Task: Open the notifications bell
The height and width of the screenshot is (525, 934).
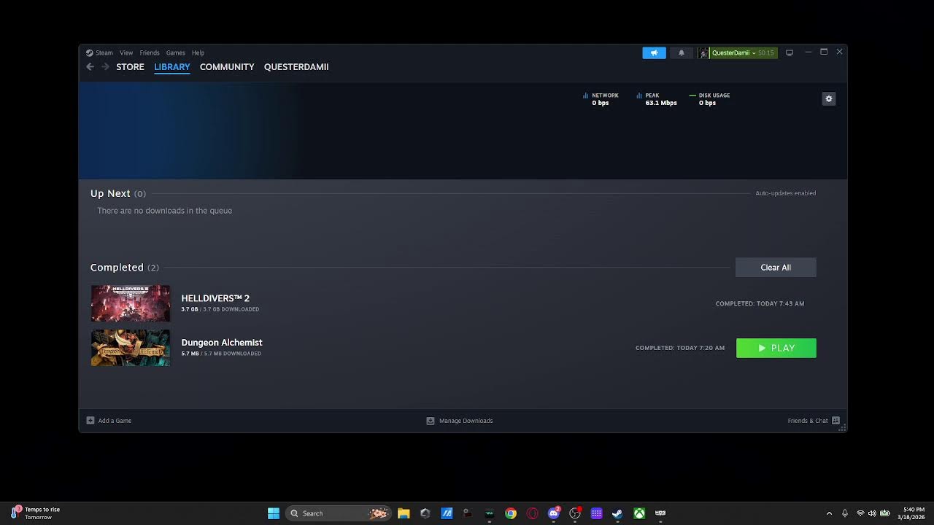Action: click(682, 52)
